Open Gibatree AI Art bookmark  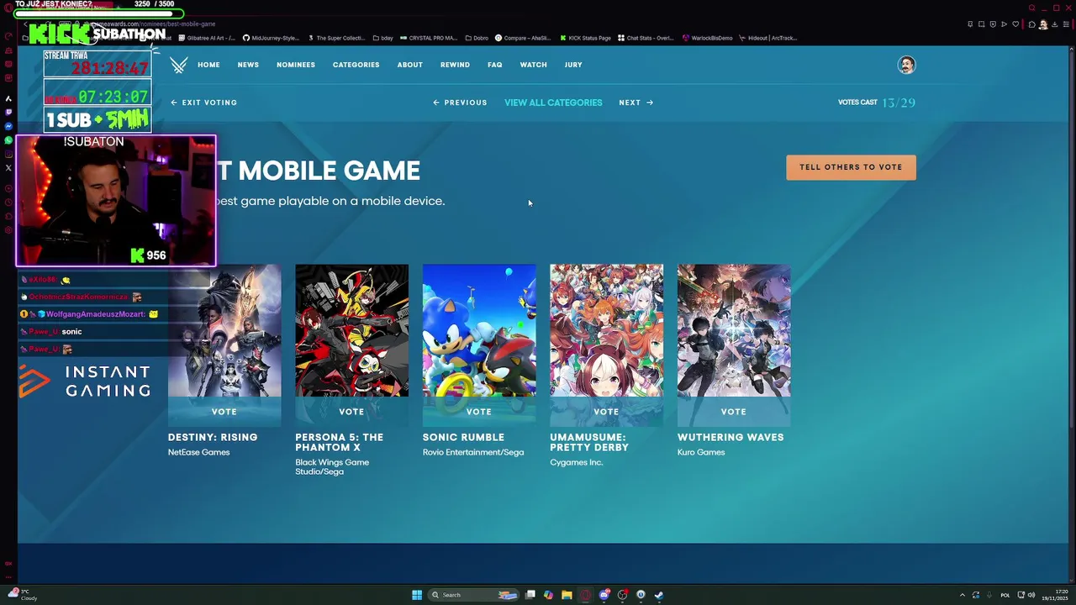tap(207, 38)
